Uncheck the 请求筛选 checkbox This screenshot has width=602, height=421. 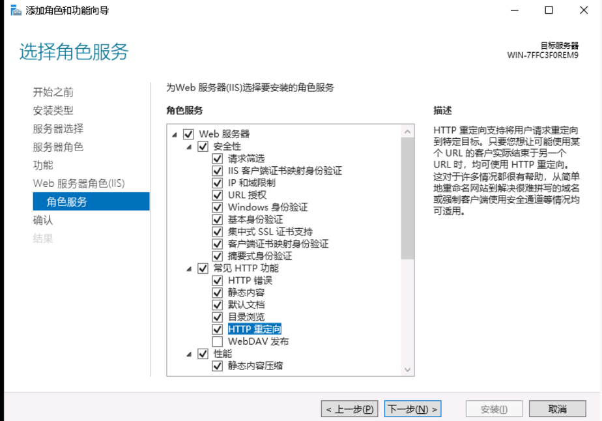pos(218,158)
